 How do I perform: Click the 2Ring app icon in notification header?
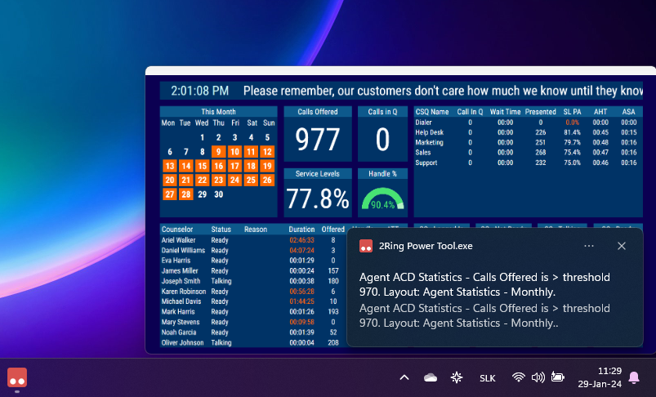pyautogui.click(x=366, y=246)
